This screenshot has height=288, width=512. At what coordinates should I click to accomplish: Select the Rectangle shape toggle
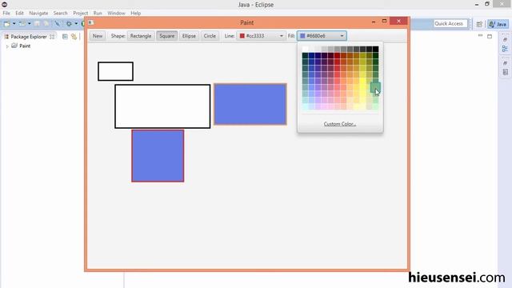pos(141,36)
